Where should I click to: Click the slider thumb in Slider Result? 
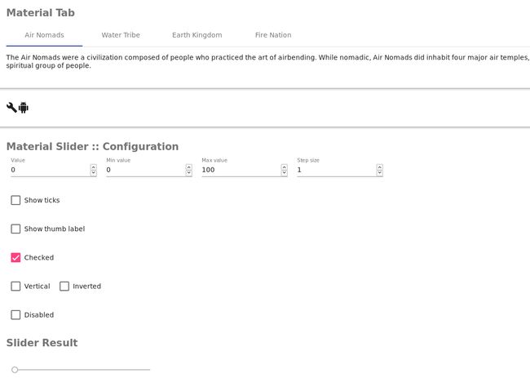15,370
